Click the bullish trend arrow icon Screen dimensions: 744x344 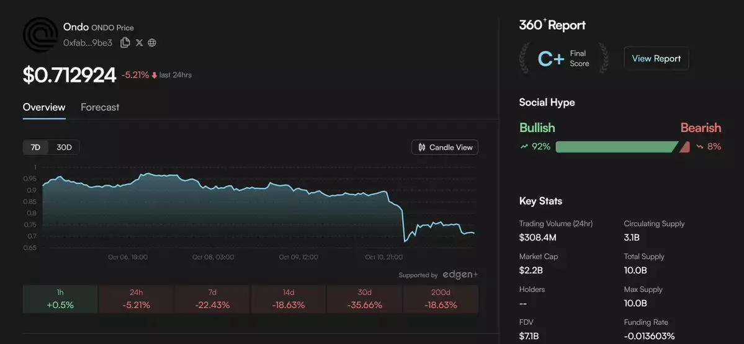pos(524,147)
